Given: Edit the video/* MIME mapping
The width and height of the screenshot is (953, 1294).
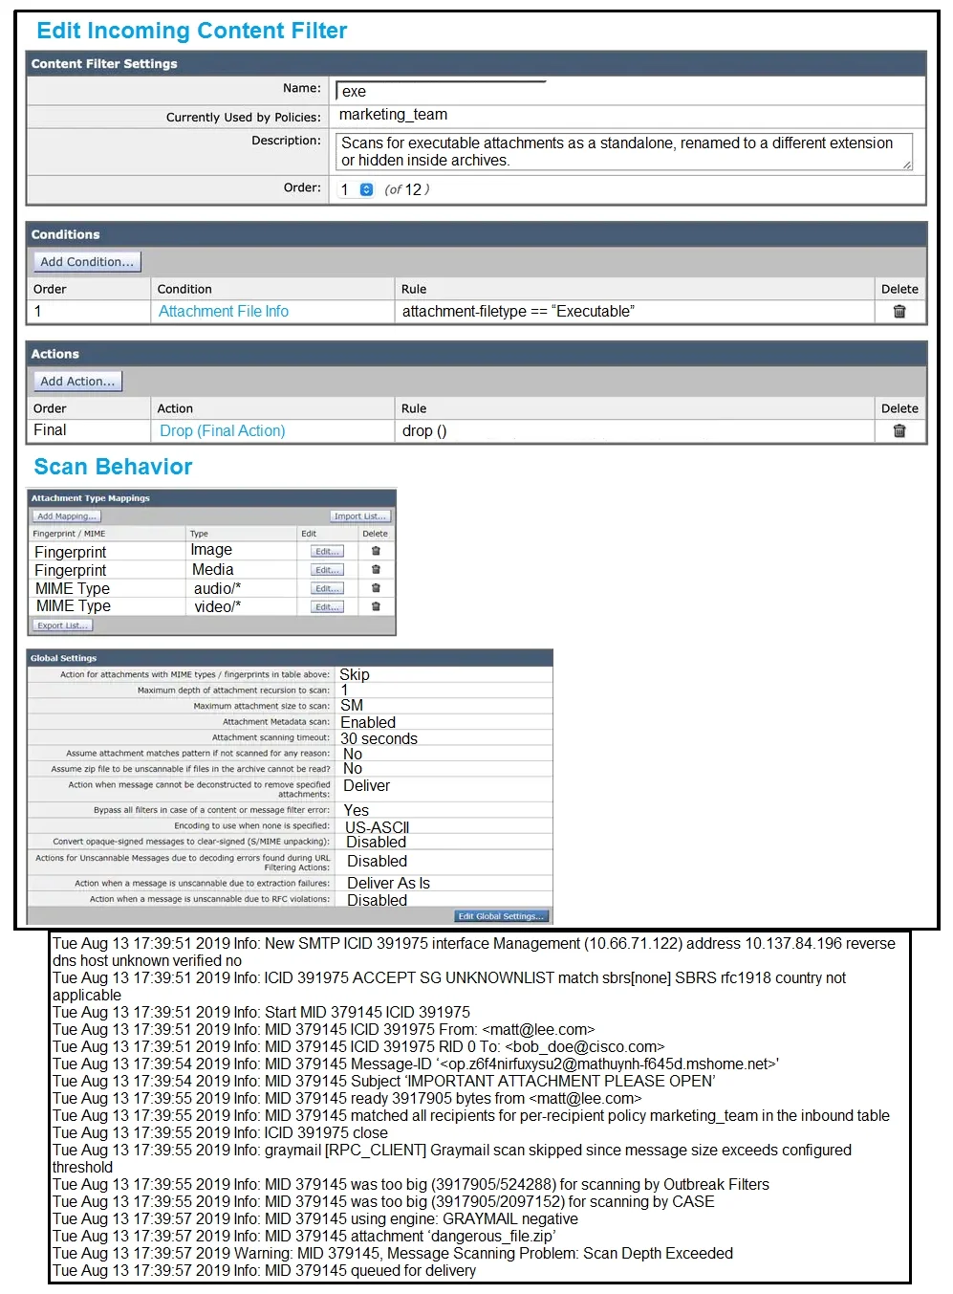Looking at the screenshot, I should 327,607.
